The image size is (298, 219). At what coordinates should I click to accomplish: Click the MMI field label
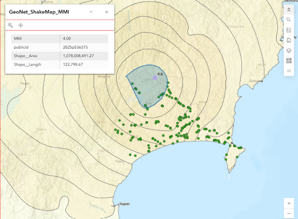point(18,39)
